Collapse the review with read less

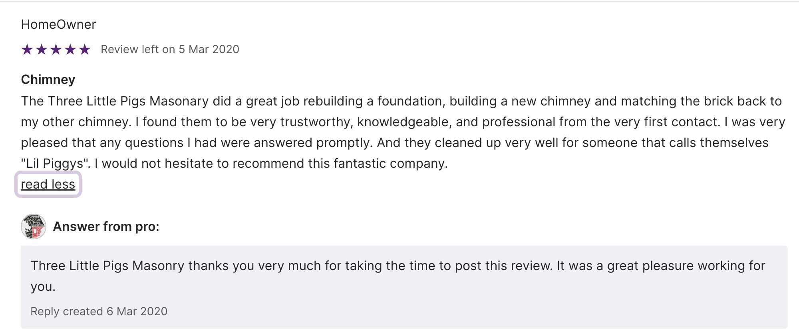coord(48,184)
